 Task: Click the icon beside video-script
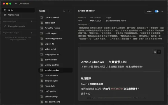coord(41,49)
